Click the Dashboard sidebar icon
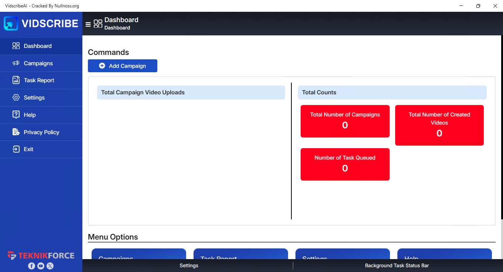 16,46
